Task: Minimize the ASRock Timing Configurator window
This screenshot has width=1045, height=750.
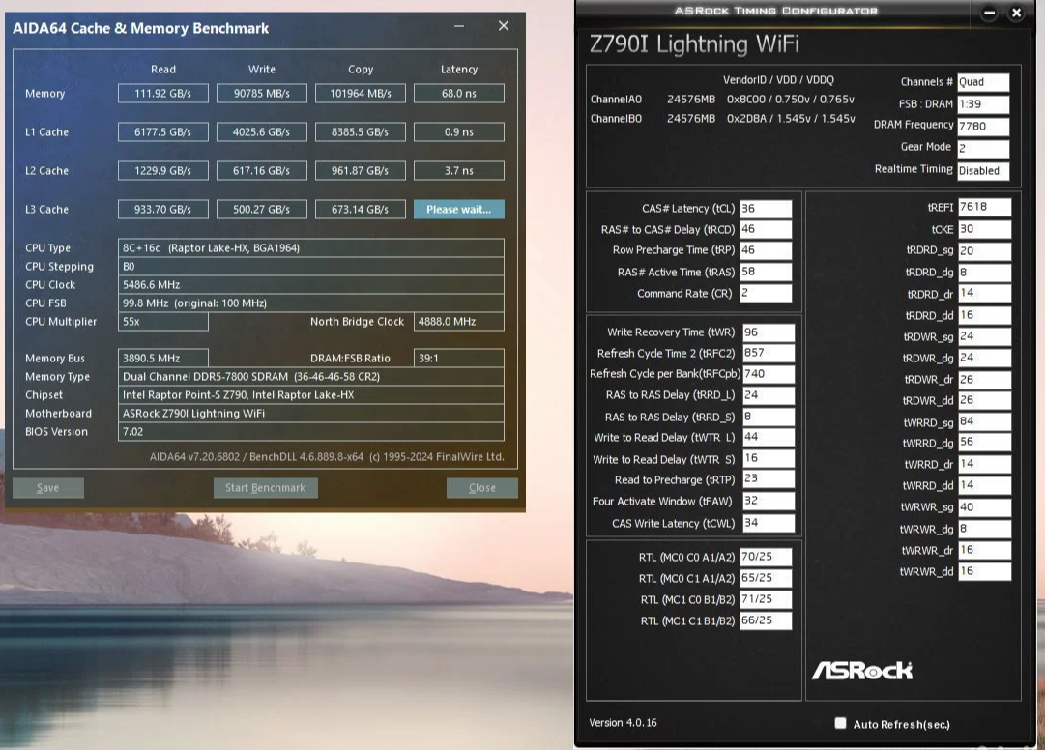Action: tap(989, 13)
